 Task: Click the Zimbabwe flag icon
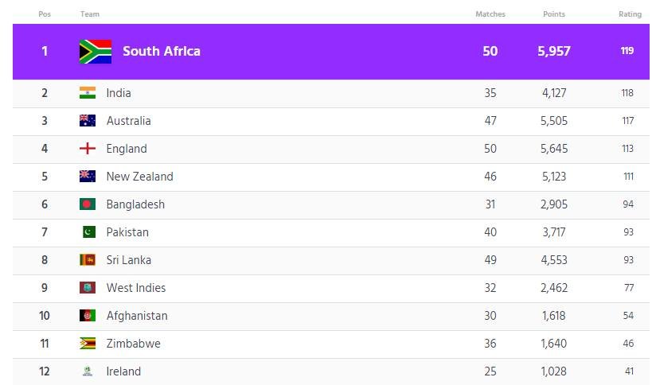[88, 343]
